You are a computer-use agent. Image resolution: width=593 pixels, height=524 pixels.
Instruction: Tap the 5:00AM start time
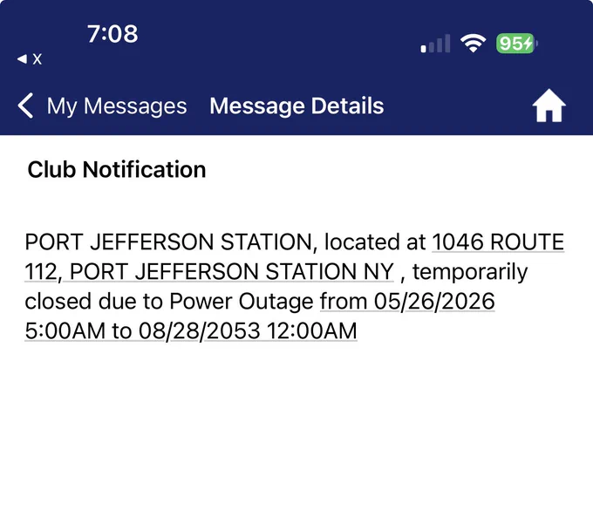coord(65,330)
